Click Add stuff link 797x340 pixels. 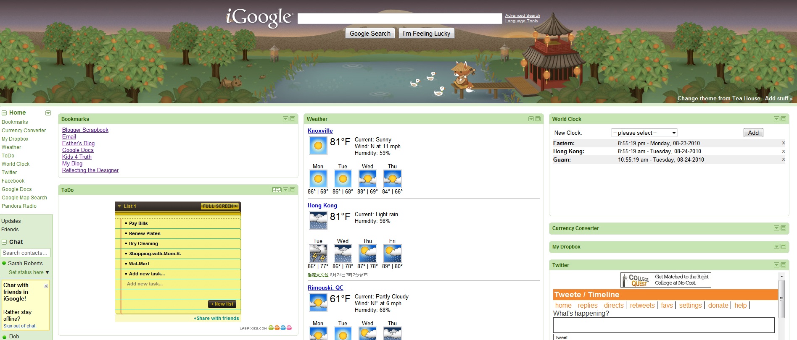779,98
